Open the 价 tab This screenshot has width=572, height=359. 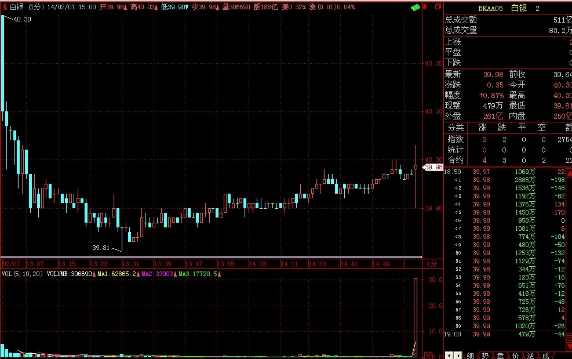(515, 355)
